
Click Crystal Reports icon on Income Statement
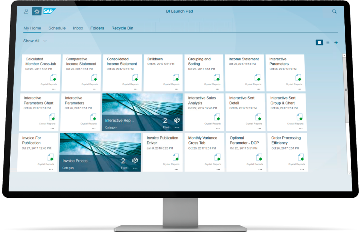pyautogui.click(x=258, y=77)
